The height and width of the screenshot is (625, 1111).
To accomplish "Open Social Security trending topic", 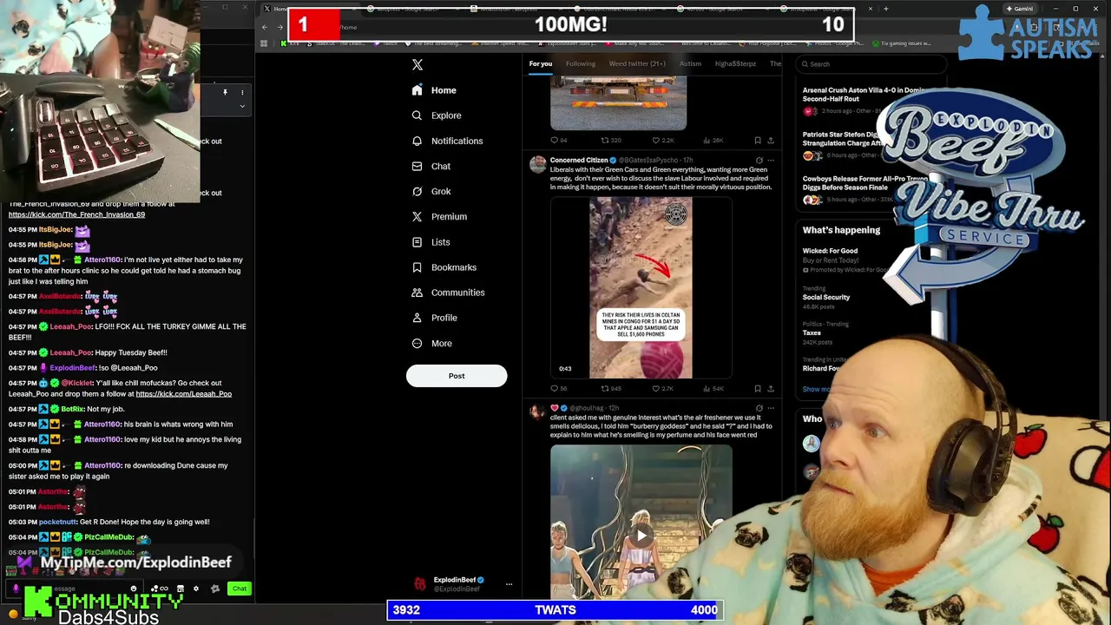I will [x=826, y=297].
